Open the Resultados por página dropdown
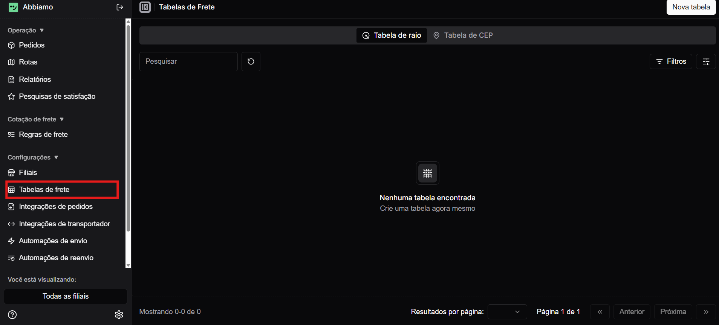Screen dimensions: 719x325 tap(507, 312)
